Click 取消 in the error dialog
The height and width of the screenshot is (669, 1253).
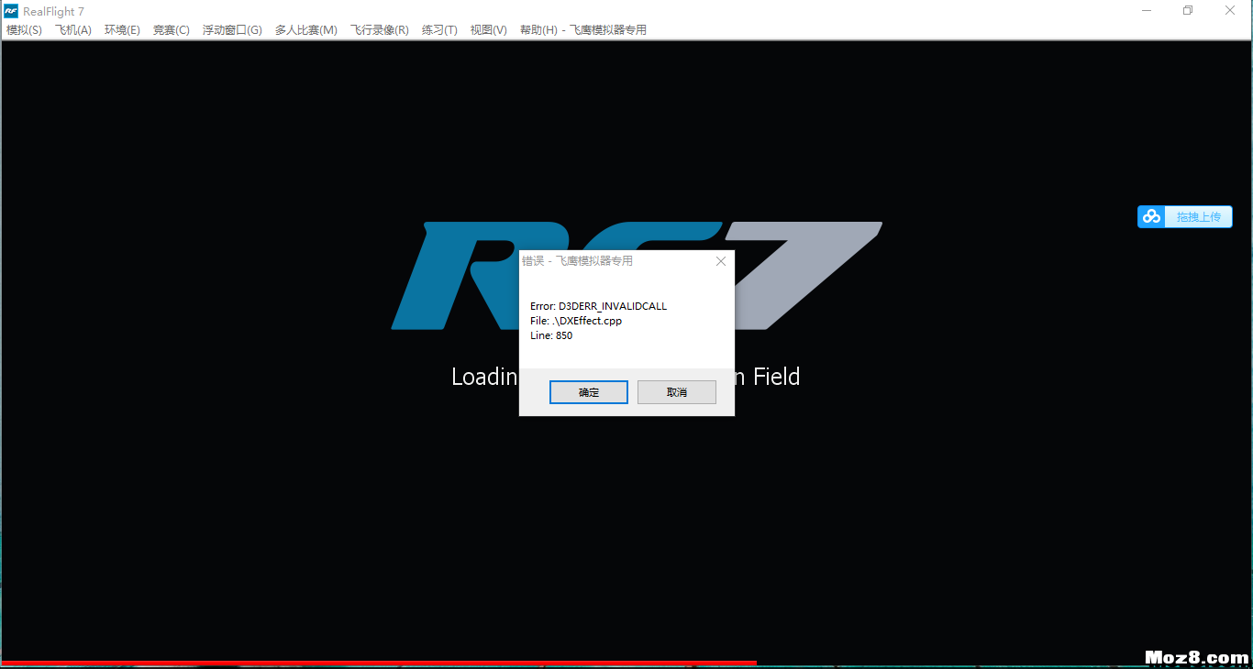click(x=677, y=392)
